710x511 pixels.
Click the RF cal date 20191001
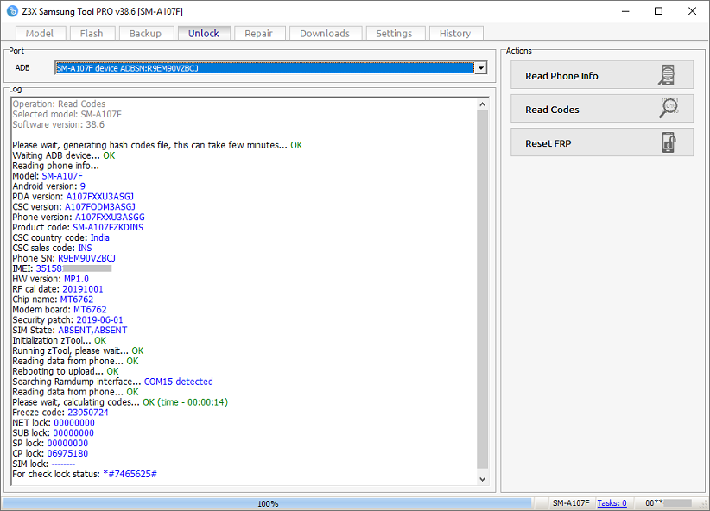point(82,289)
